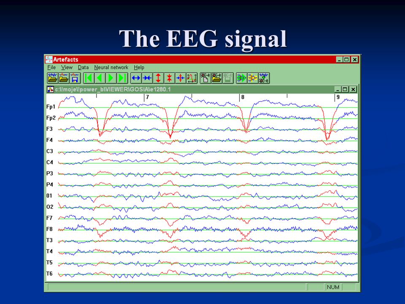
Task: Click the F4 channel label
Action: point(49,140)
